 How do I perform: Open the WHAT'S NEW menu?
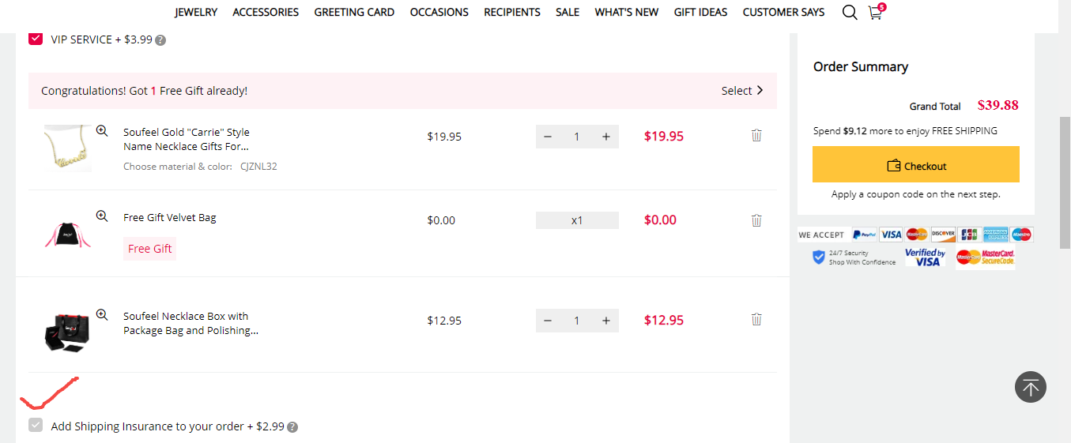click(627, 12)
